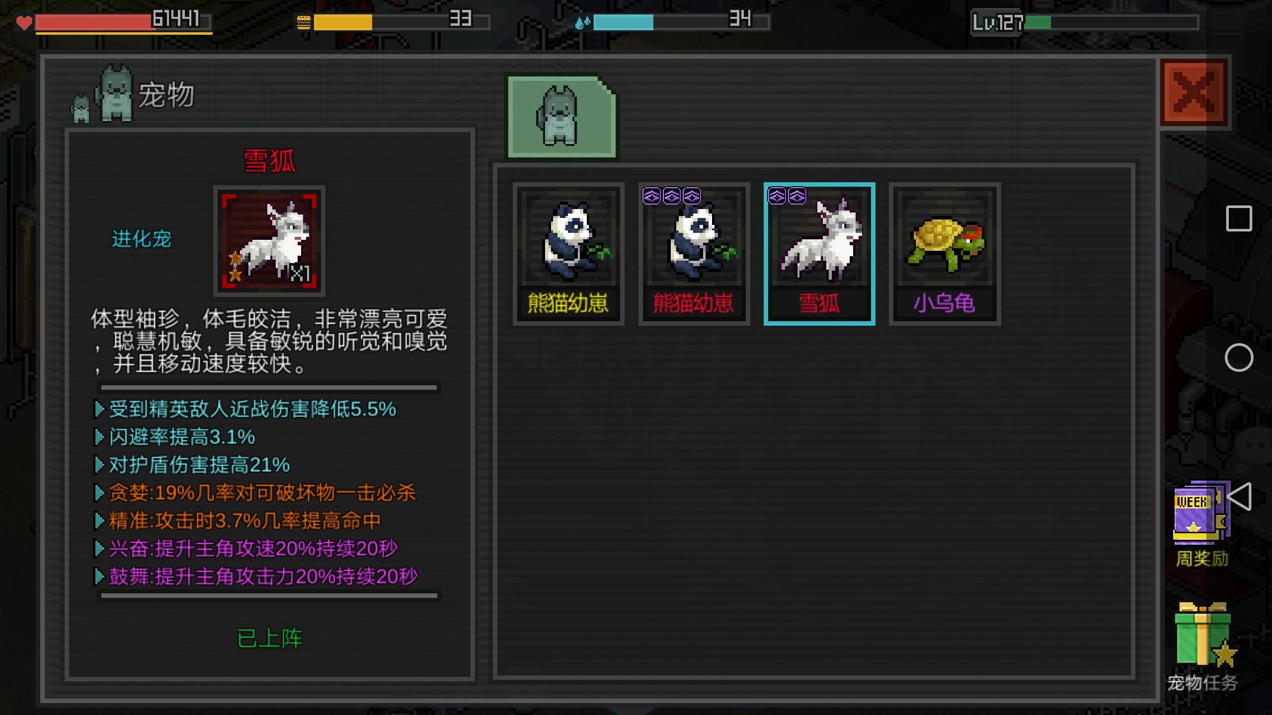
Task: Expand the 贪婪 one-hit kill skill entry
Action: tap(255, 493)
